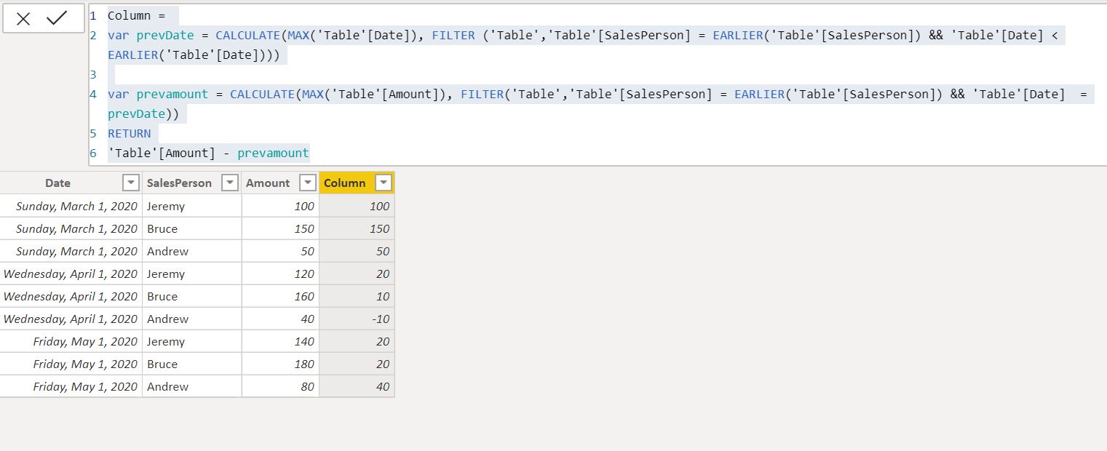Cancel the formula with the X icon
The image size is (1107, 451).
[23, 19]
